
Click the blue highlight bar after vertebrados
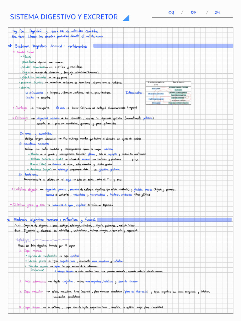pyautogui.click(x=163, y=46)
